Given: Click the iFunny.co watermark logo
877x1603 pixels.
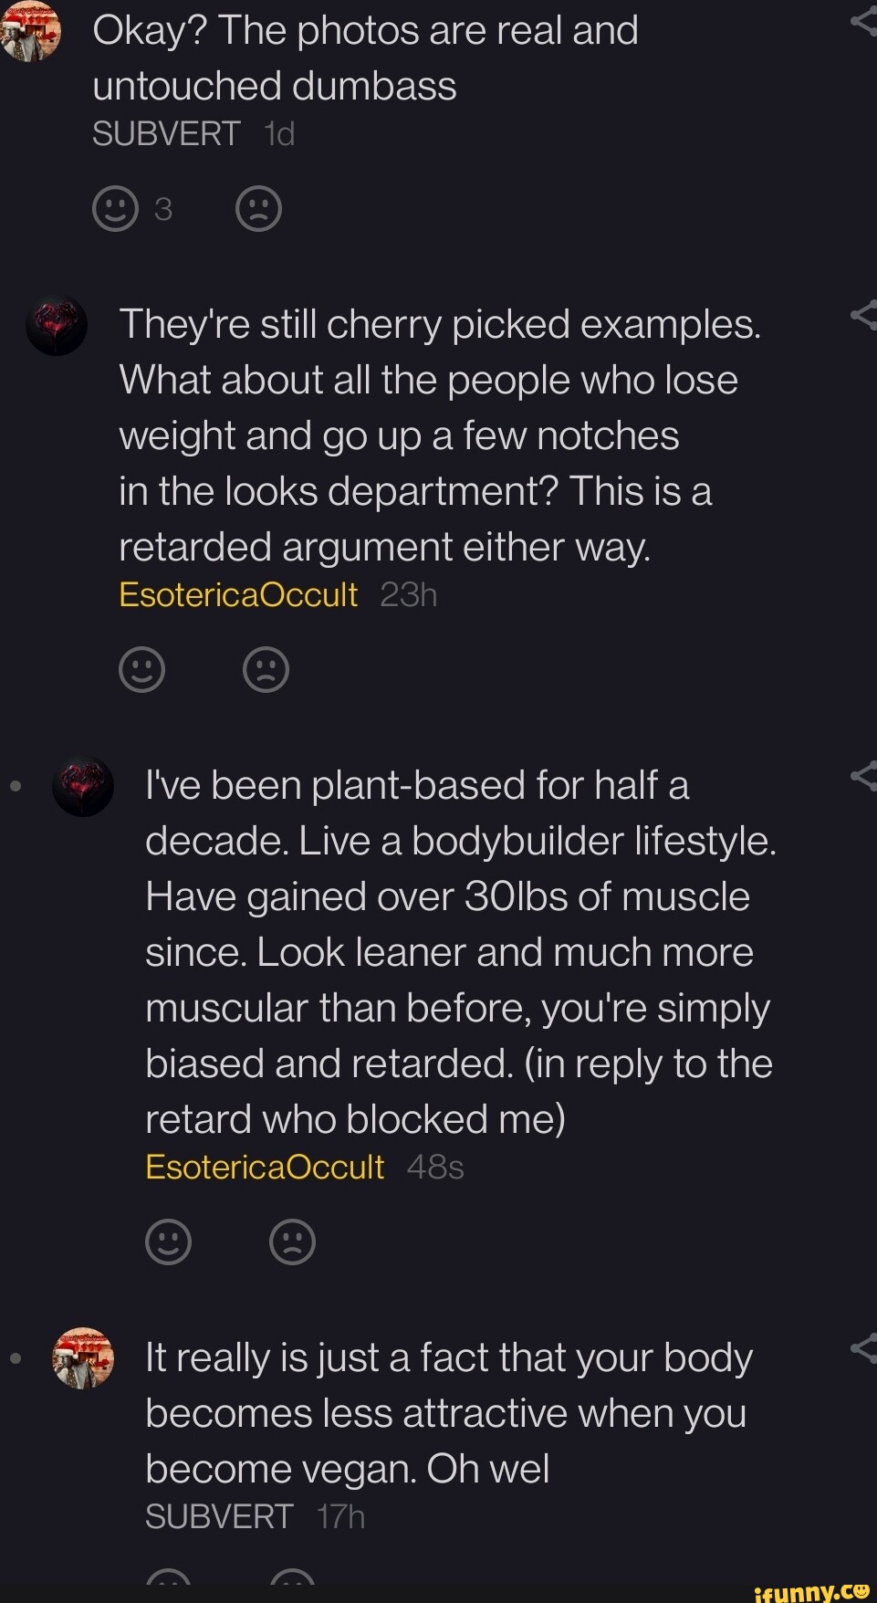Looking at the screenshot, I should (x=812, y=1591).
